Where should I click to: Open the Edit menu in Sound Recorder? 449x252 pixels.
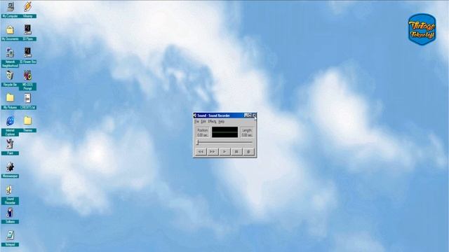coord(203,122)
